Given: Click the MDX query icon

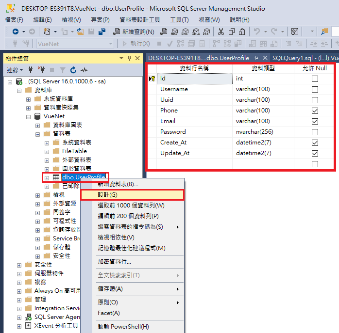Looking at the screenshot, I should (x=174, y=32).
